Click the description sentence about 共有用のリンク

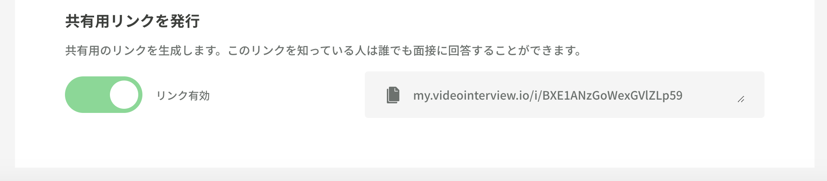[x=323, y=51]
